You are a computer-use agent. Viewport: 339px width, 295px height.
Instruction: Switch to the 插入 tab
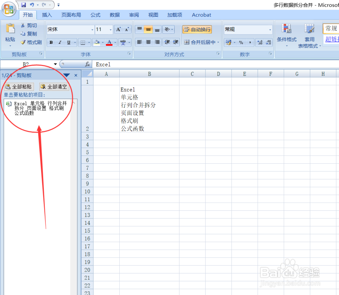[x=47, y=15]
